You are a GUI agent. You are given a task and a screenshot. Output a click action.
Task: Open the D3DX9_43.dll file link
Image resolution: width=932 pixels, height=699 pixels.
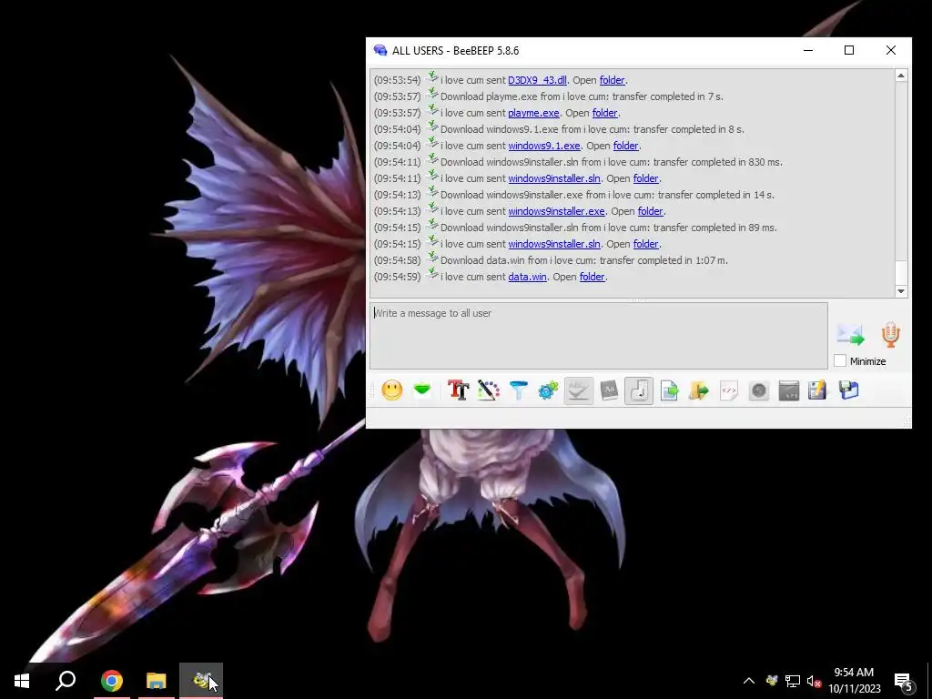(537, 80)
